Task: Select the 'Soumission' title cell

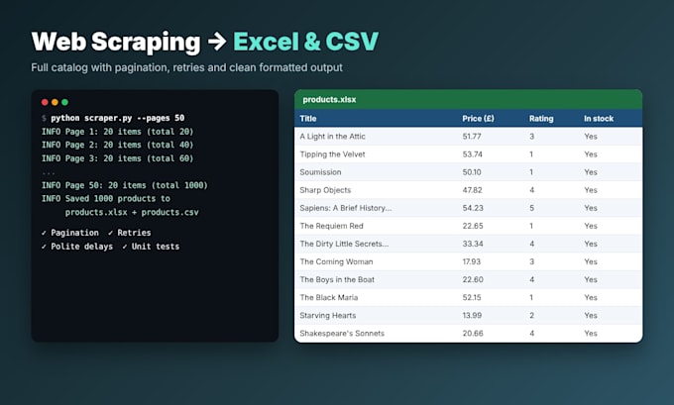Action: click(x=321, y=172)
